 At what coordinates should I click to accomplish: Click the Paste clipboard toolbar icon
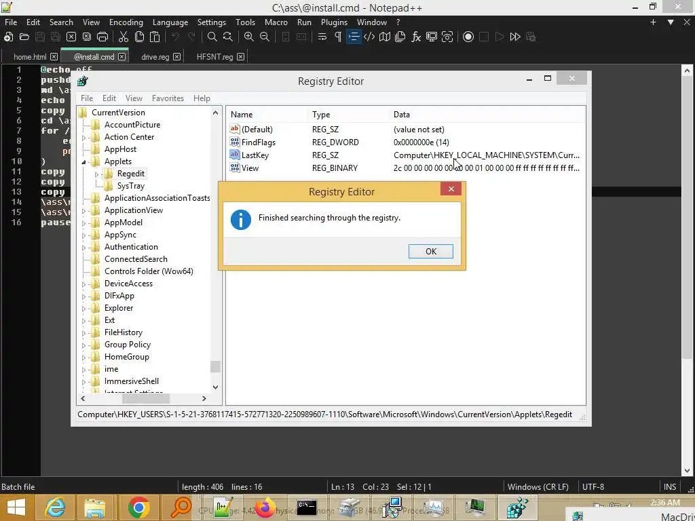click(155, 37)
